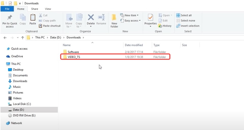Click Invert selection
This screenshot has height=130, width=244.
tap(188, 26)
